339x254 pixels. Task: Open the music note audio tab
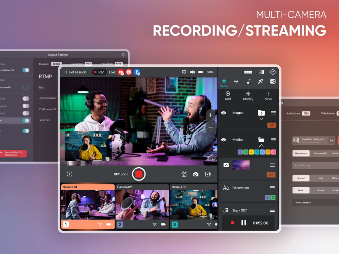pyautogui.click(x=248, y=81)
